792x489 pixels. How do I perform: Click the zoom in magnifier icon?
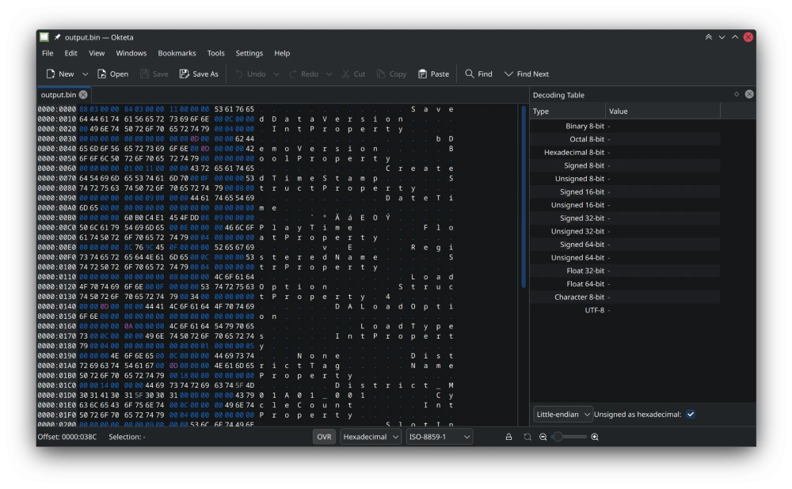(595, 437)
